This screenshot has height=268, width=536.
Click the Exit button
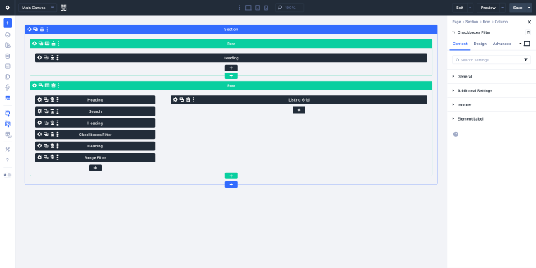[x=460, y=8]
